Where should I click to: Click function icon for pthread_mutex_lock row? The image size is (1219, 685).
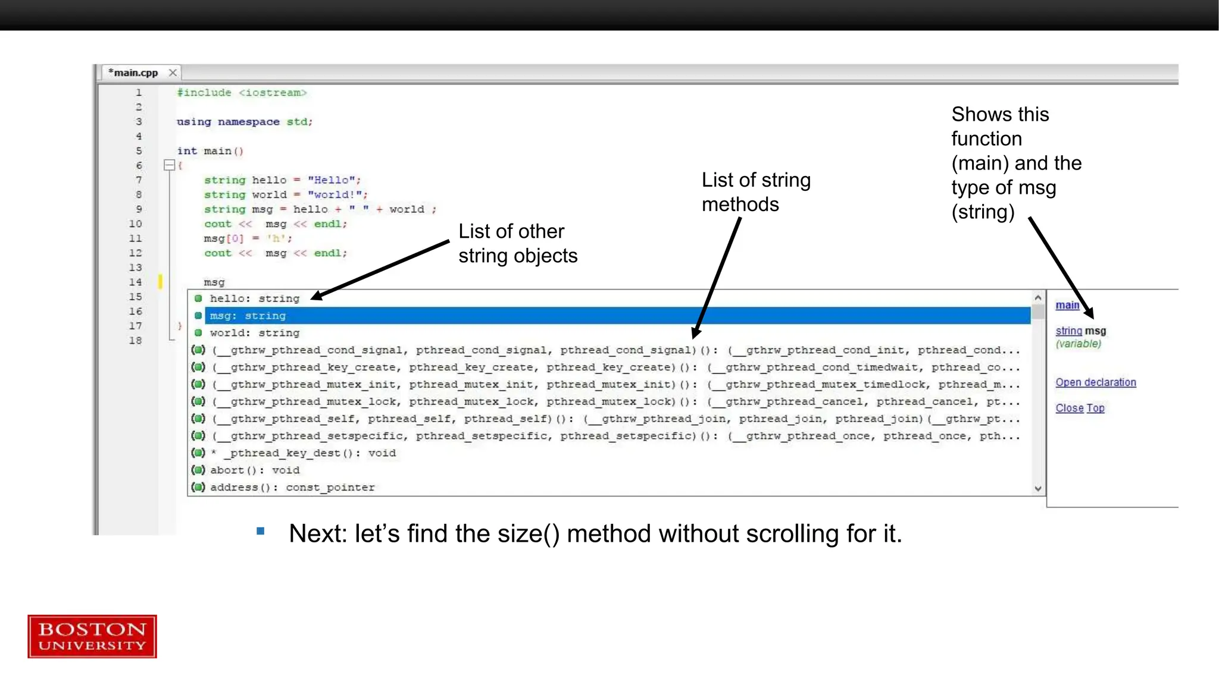(198, 401)
